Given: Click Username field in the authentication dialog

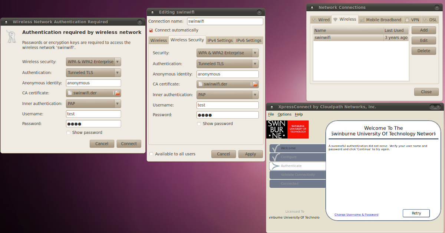Looking at the screenshot, I should coord(93,114).
